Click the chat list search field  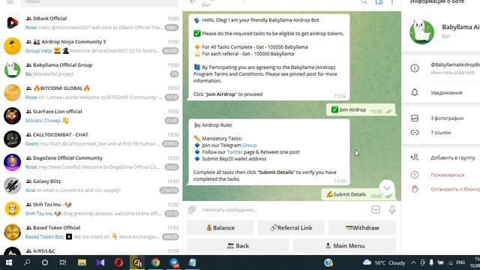[99, 2]
